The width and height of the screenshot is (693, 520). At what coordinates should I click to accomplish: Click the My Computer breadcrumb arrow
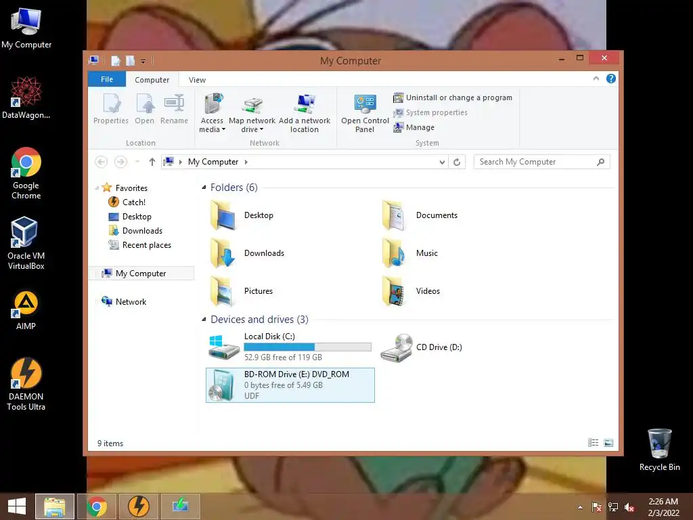coord(246,162)
